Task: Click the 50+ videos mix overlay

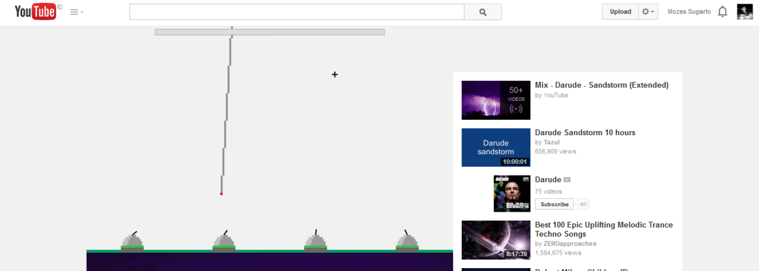Action: tap(516, 100)
